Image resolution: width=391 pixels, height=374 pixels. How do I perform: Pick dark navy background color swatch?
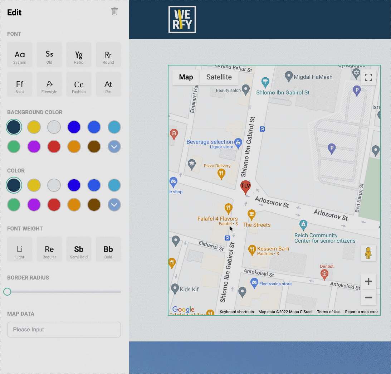pos(14,127)
